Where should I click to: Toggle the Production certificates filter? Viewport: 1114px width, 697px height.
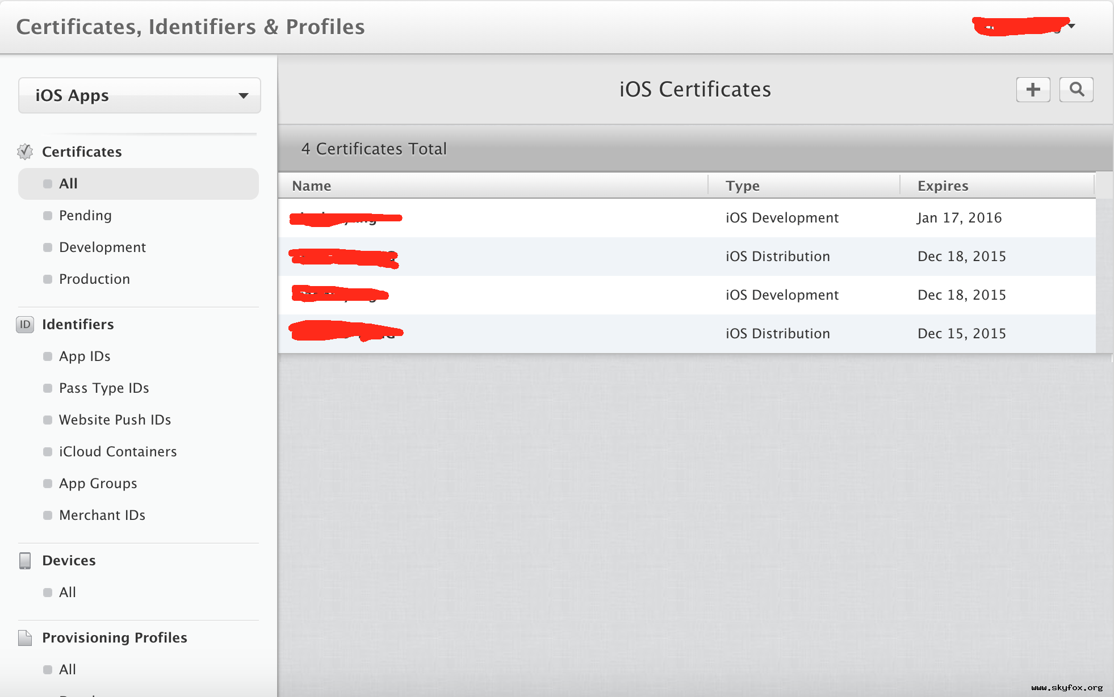click(x=95, y=279)
